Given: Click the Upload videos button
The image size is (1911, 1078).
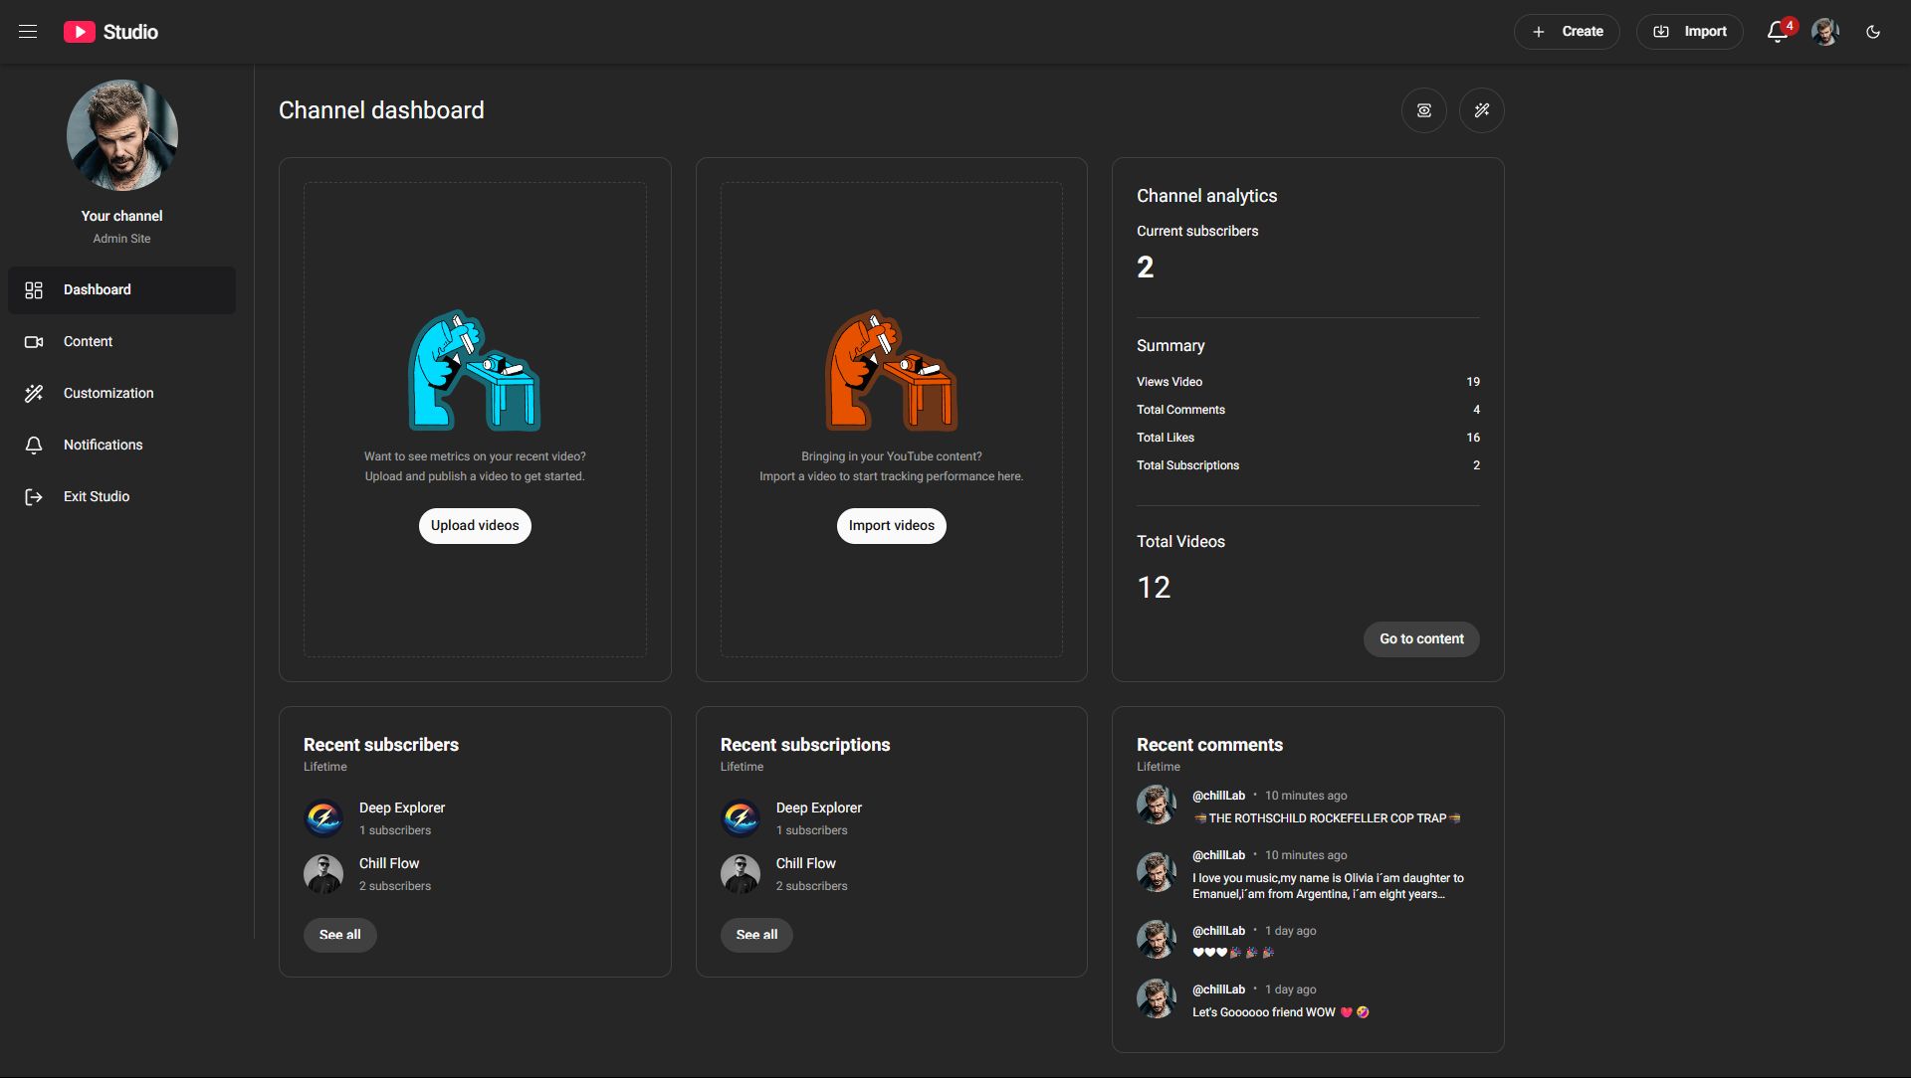Looking at the screenshot, I should tap(475, 525).
